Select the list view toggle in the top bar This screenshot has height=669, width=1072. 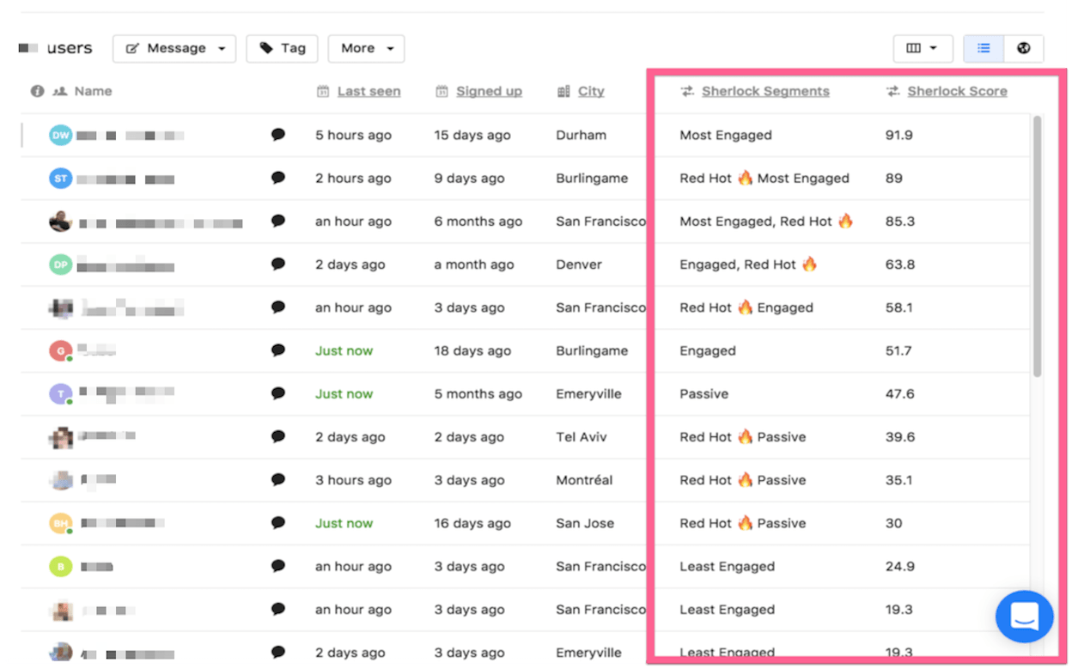click(x=983, y=49)
